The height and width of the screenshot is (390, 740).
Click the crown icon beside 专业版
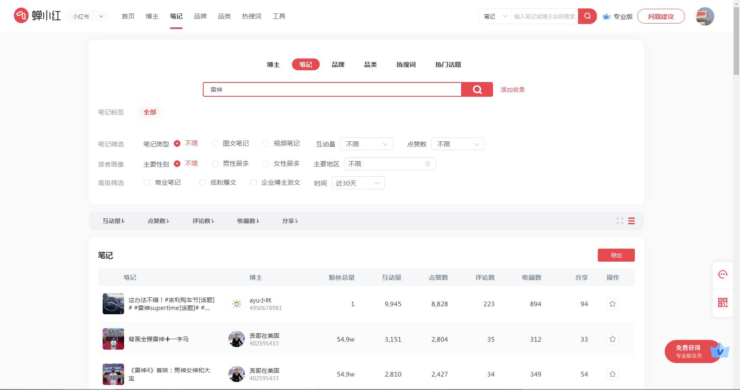click(606, 16)
